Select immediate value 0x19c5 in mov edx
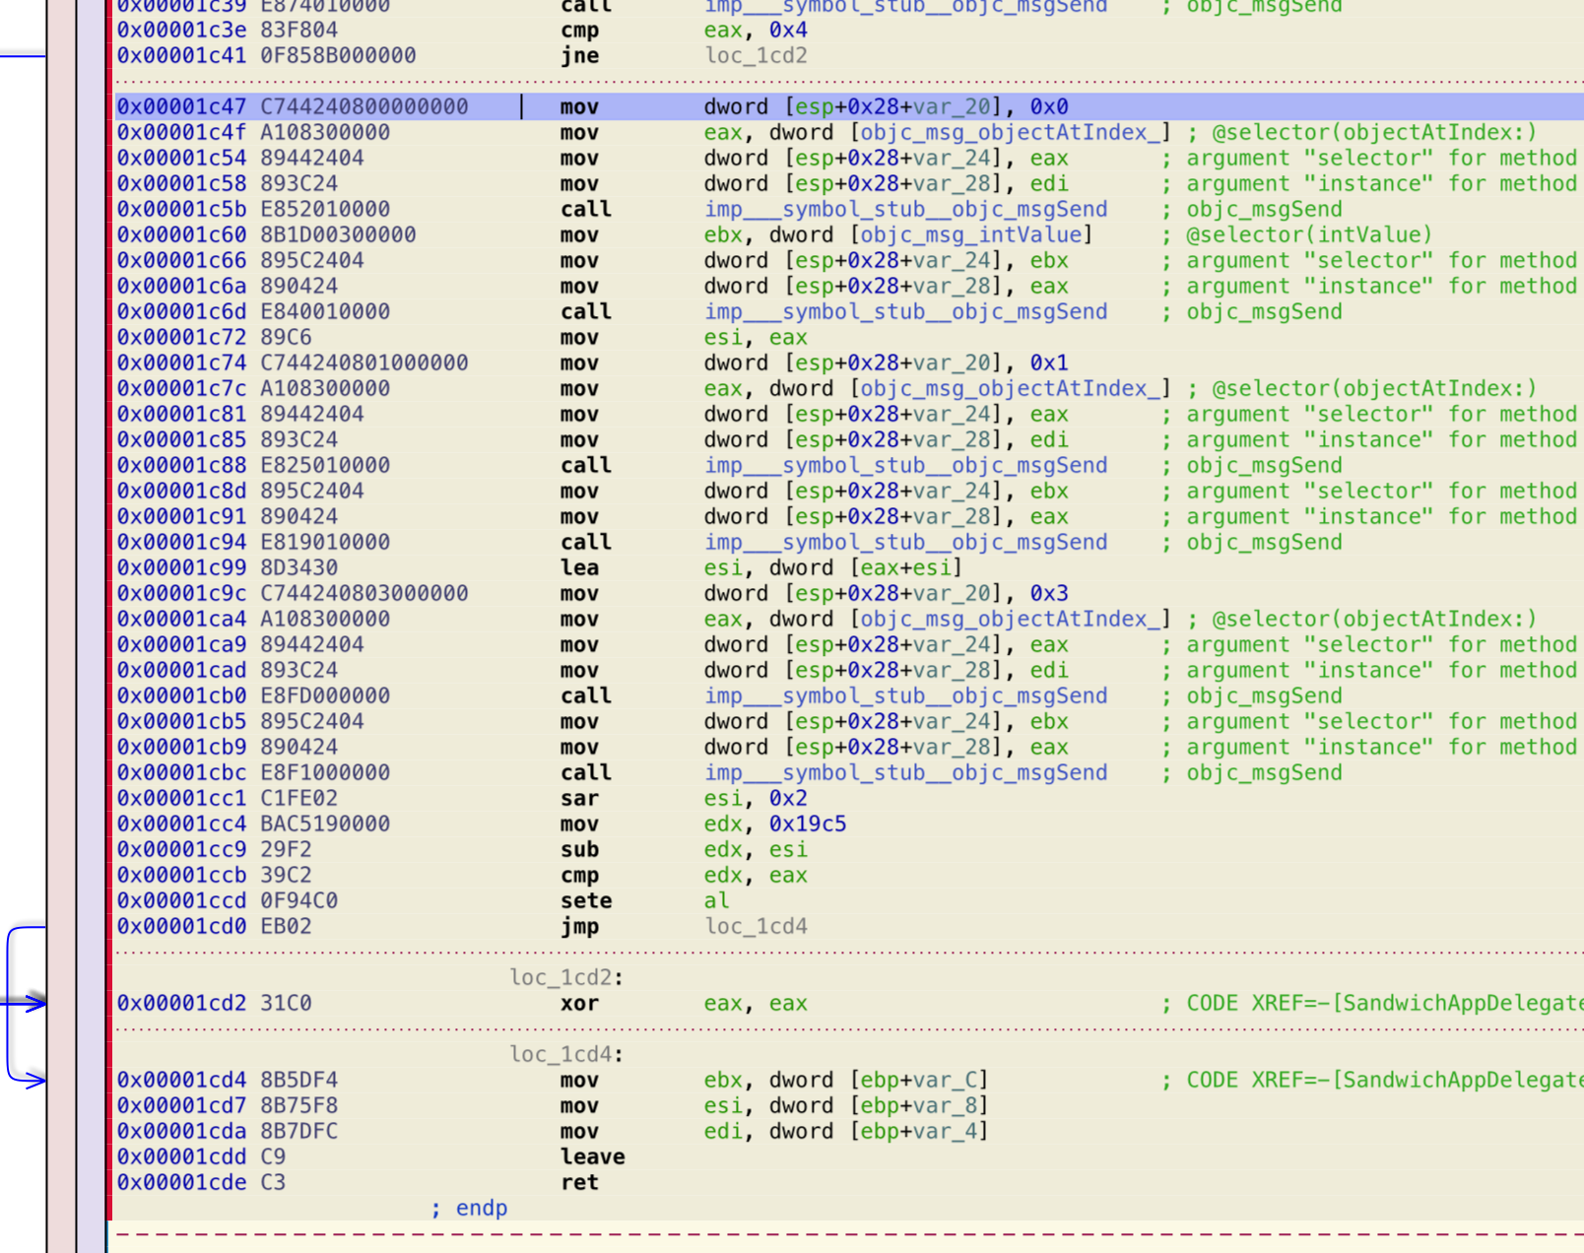The width and height of the screenshot is (1584, 1253). (808, 824)
